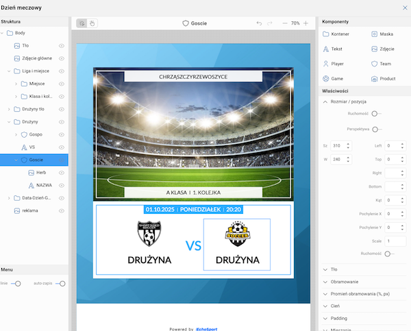Screen dimensions: 411x331
Task: Add a Team component
Action: point(381,64)
